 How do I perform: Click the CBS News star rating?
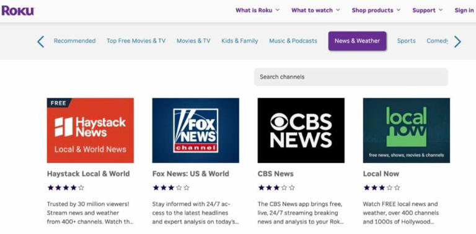pos(276,188)
